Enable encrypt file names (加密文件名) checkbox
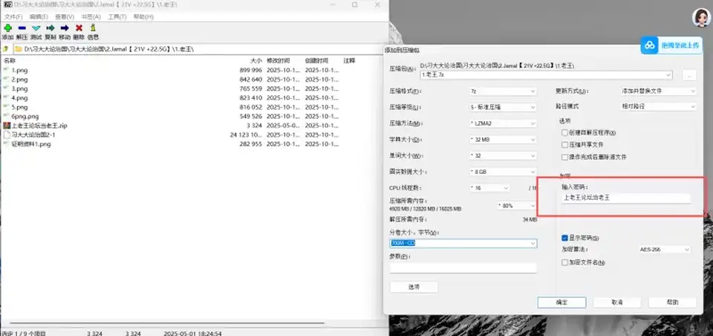This screenshot has height=336, width=713. [x=564, y=262]
